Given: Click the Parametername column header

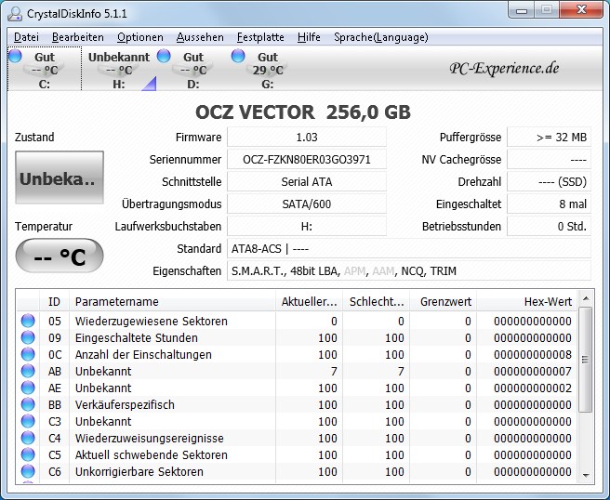Looking at the screenshot, I should [172, 301].
